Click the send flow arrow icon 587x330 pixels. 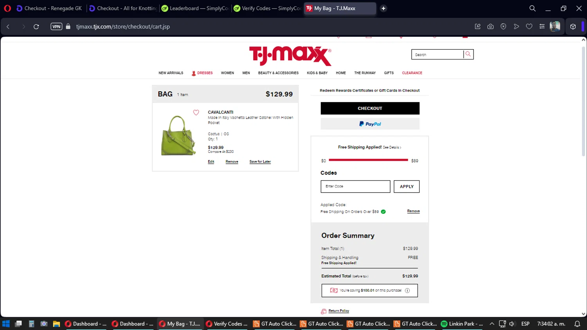click(x=516, y=27)
